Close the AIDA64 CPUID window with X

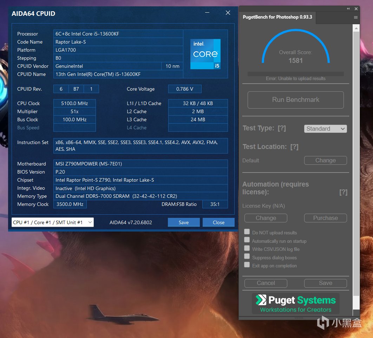(x=228, y=13)
